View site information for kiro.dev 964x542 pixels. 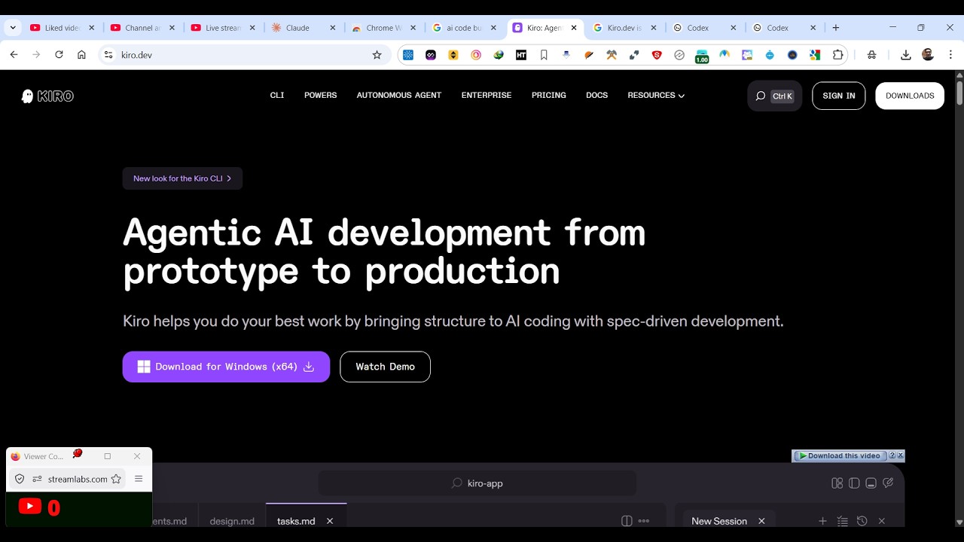pyautogui.click(x=108, y=55)
